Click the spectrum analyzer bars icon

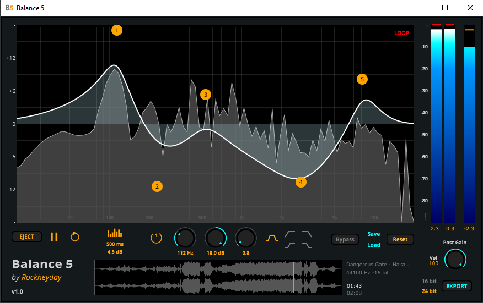pos(115,233)
